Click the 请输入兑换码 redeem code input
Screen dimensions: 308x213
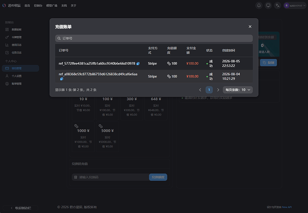click(110, 177)
